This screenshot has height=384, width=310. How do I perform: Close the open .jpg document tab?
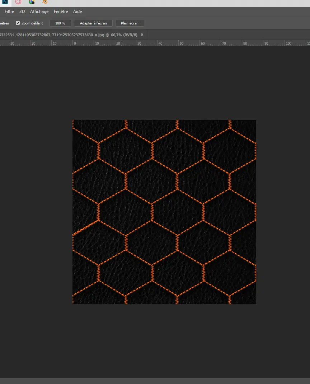tap(142, 35)
